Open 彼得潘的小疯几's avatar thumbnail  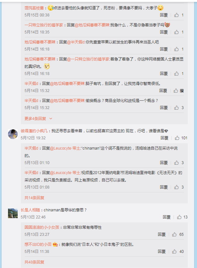[x=13, y=134]
